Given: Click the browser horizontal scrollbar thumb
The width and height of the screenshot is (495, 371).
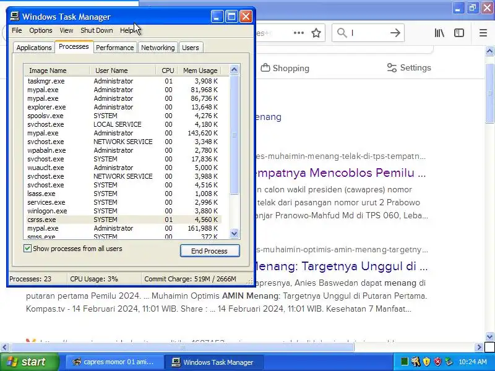Looking at the screenshot, I should coord(182,348).
